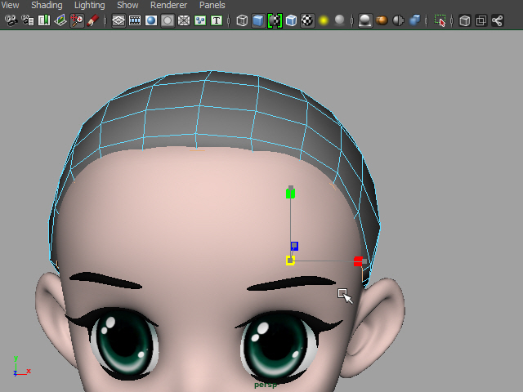Toggle the Shadows icon
This screenshot has height=392, width=523.
340,20
